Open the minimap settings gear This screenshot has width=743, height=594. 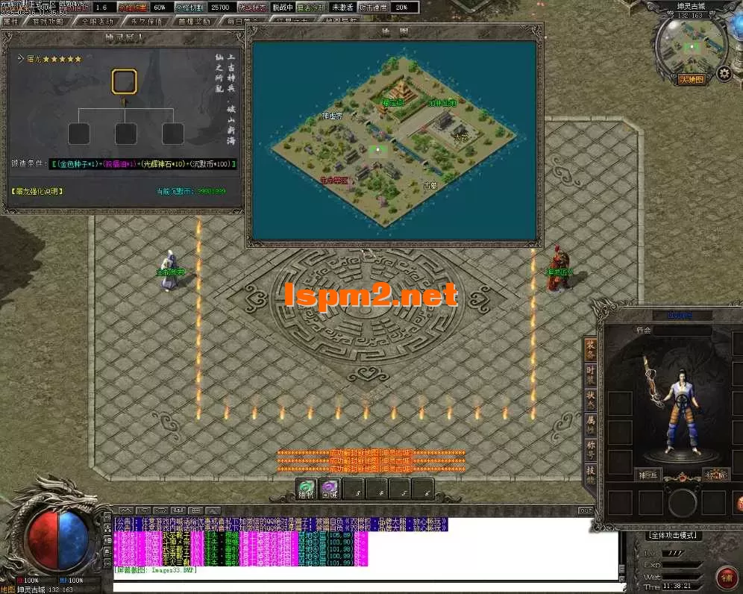pyautogui.click(x=724, y=73)
